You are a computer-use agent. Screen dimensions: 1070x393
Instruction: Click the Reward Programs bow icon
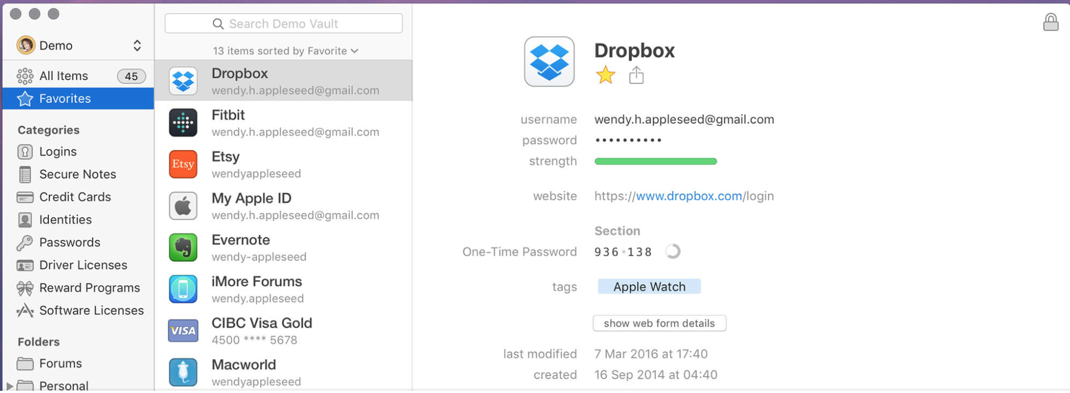[25, 288]
